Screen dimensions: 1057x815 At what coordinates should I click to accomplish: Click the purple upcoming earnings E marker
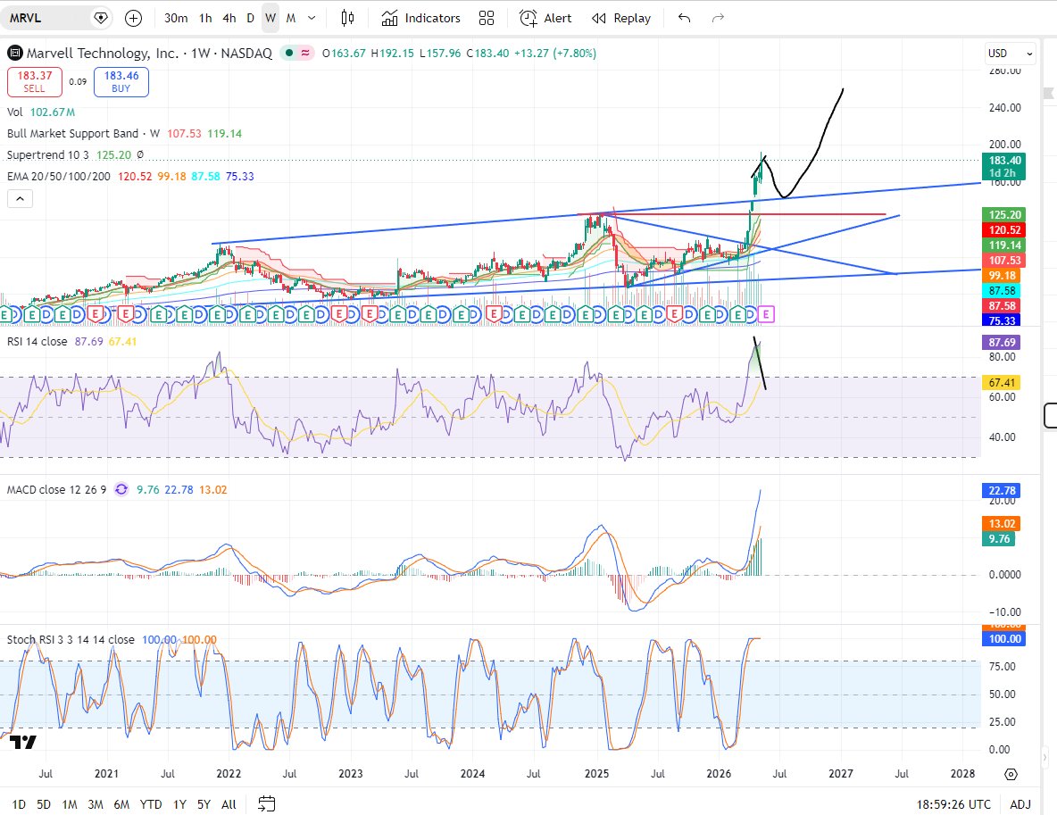pyautogui.click(x=766, y=313)
